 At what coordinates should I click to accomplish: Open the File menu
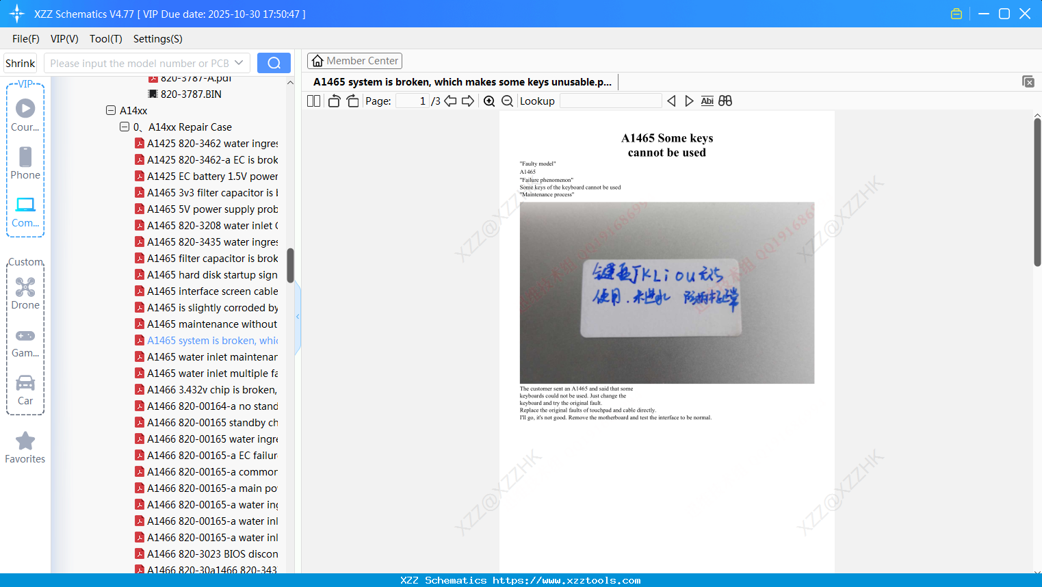(x=26, y=39)
